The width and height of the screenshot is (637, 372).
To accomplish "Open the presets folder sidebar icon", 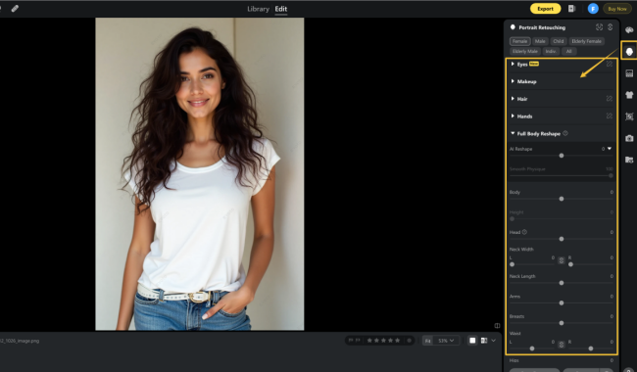I will pyautogui.click(x=629, y=160).
